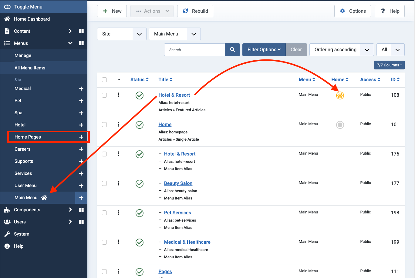The image size is (415, 278).
Task: Open the Content dashboard grid icon
Action: tap(81, 31)
